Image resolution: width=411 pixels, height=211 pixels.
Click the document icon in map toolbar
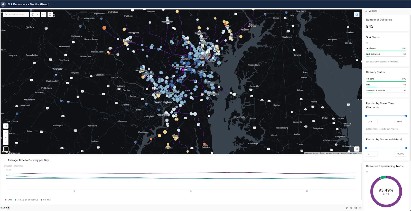[x=50, y=15]
